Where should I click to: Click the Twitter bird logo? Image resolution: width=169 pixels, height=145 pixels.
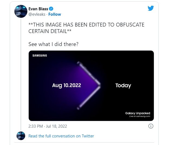tap(151, 8)
